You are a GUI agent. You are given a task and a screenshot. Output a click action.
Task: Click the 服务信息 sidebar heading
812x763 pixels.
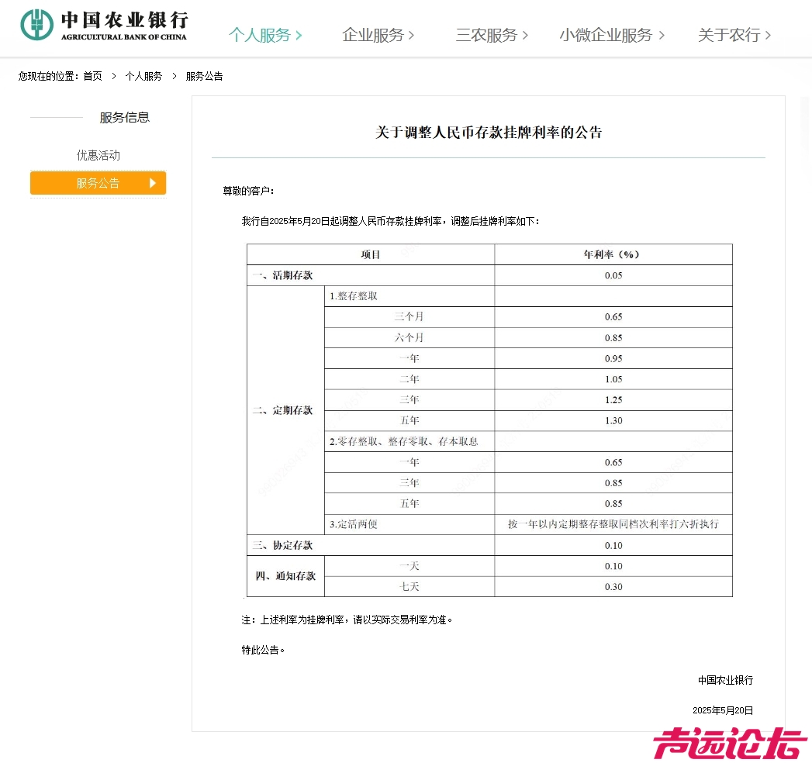click(x=125, y=118)
